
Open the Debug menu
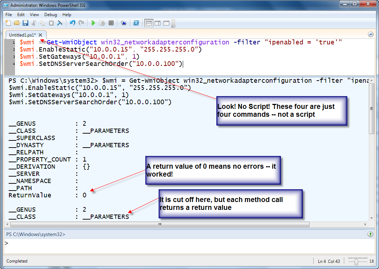point(51,15)
